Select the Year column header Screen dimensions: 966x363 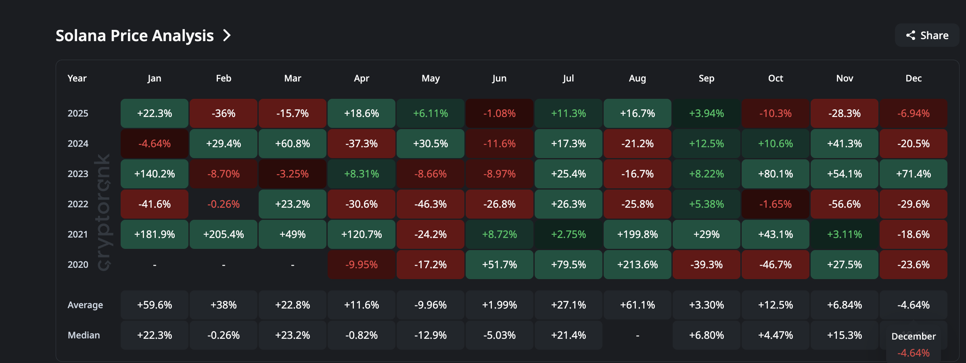[x=77, y=78]
